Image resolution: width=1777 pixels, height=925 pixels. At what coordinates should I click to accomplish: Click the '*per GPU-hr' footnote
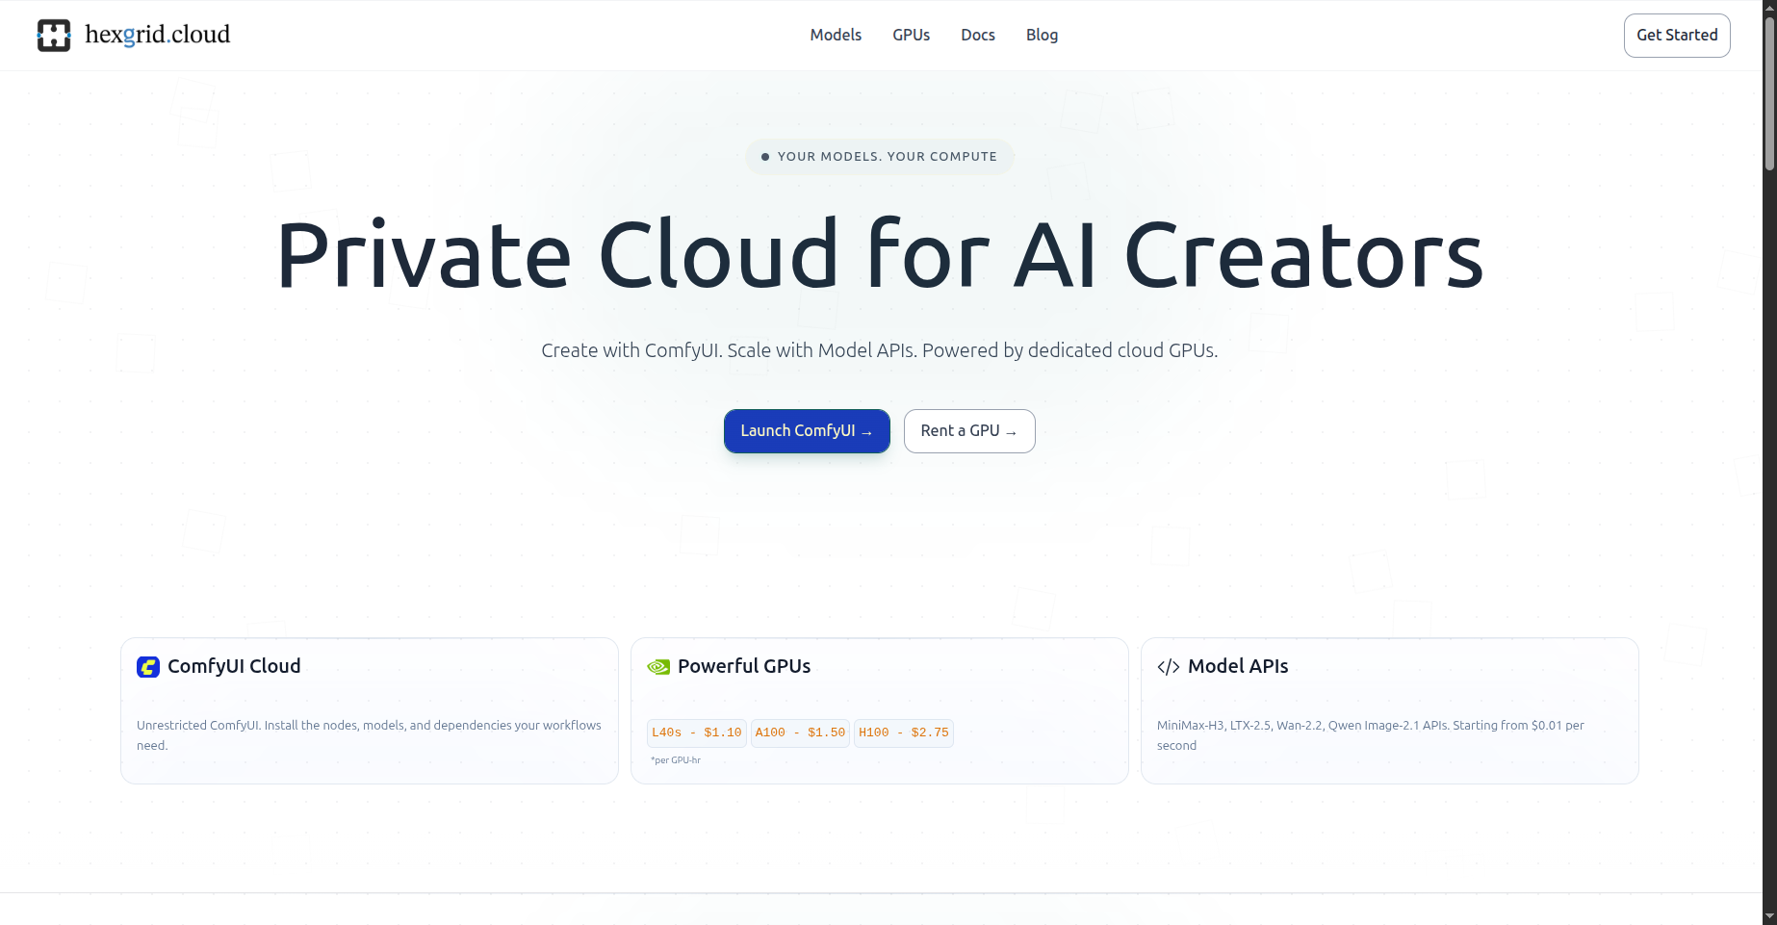tap(676, 760)
